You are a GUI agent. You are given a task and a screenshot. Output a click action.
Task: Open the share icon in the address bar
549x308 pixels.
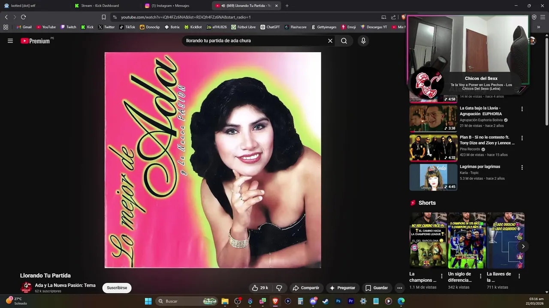tap(393, 17)
